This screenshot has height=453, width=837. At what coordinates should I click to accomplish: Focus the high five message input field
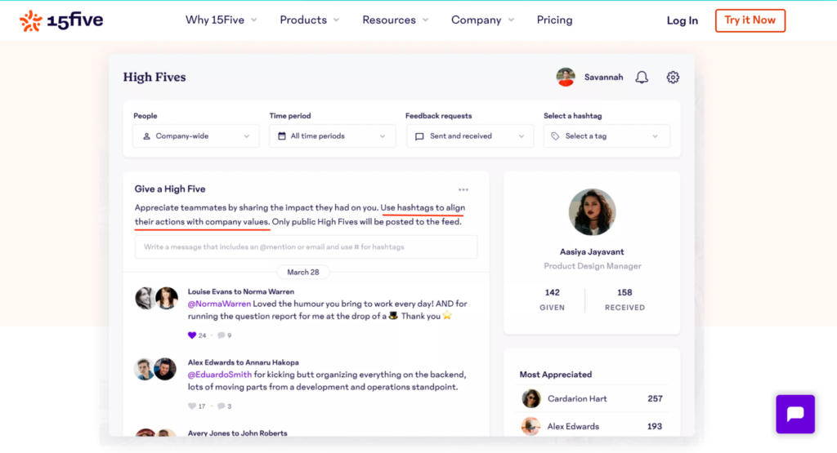306,246
